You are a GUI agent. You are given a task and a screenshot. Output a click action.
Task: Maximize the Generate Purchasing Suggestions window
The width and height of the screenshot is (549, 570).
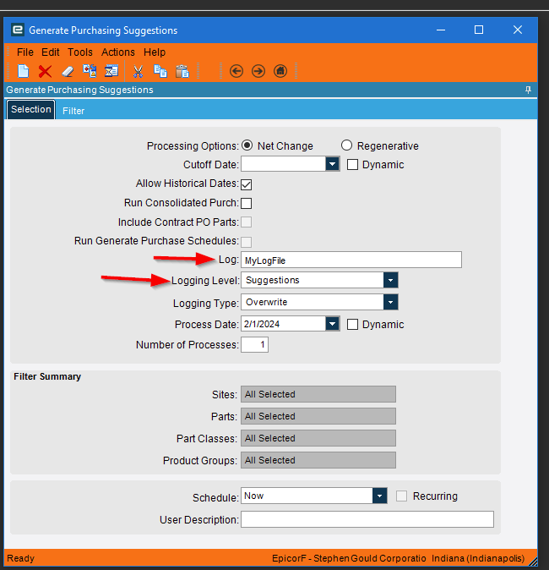tap(479, 30)
